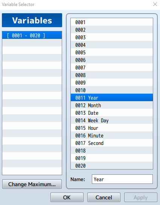Select variable row 0018
The width and height of the screenshot is (160, 205).
point(112,150)
